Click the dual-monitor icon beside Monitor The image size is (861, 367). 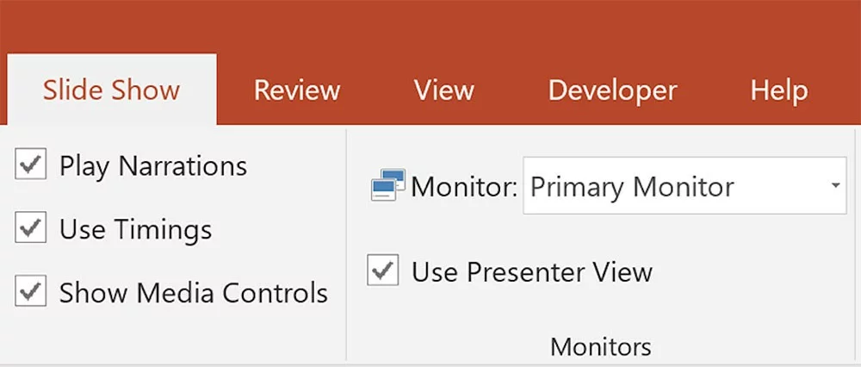click(387, 186)
